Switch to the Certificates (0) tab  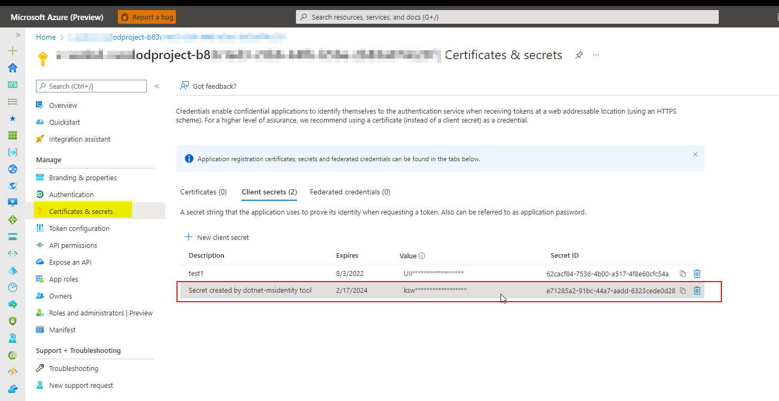(x=203, y=192)
